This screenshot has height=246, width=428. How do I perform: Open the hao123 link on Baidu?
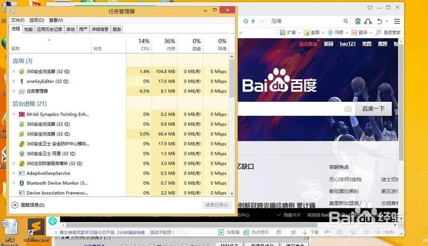click(348, 44)
